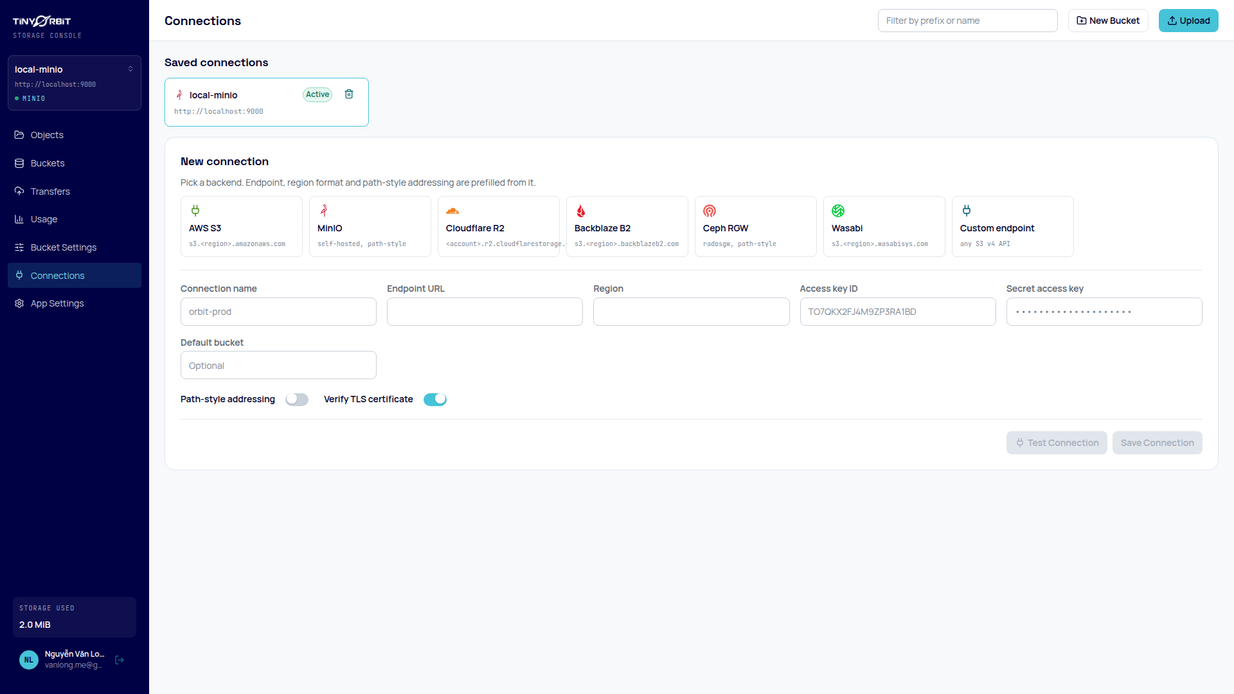1234x694 pixels.
Task: Click the Storage Used 2.0 MiB panel
Action: point(75,617)
